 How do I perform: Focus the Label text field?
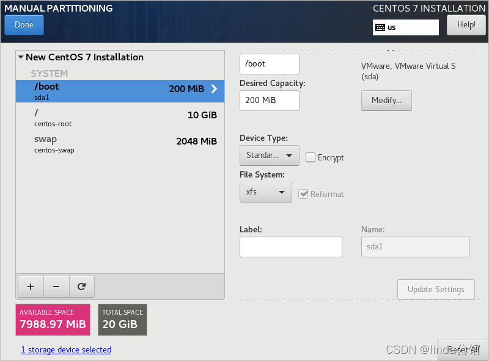point(291,247)
